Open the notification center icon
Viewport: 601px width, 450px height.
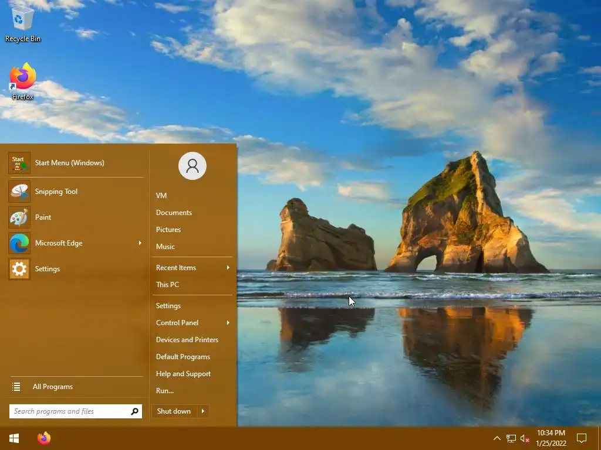click(x=582, y=438)
